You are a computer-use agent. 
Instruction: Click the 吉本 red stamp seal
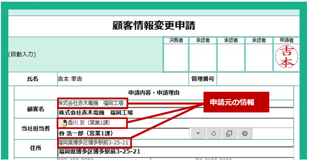tap(287, 57)
